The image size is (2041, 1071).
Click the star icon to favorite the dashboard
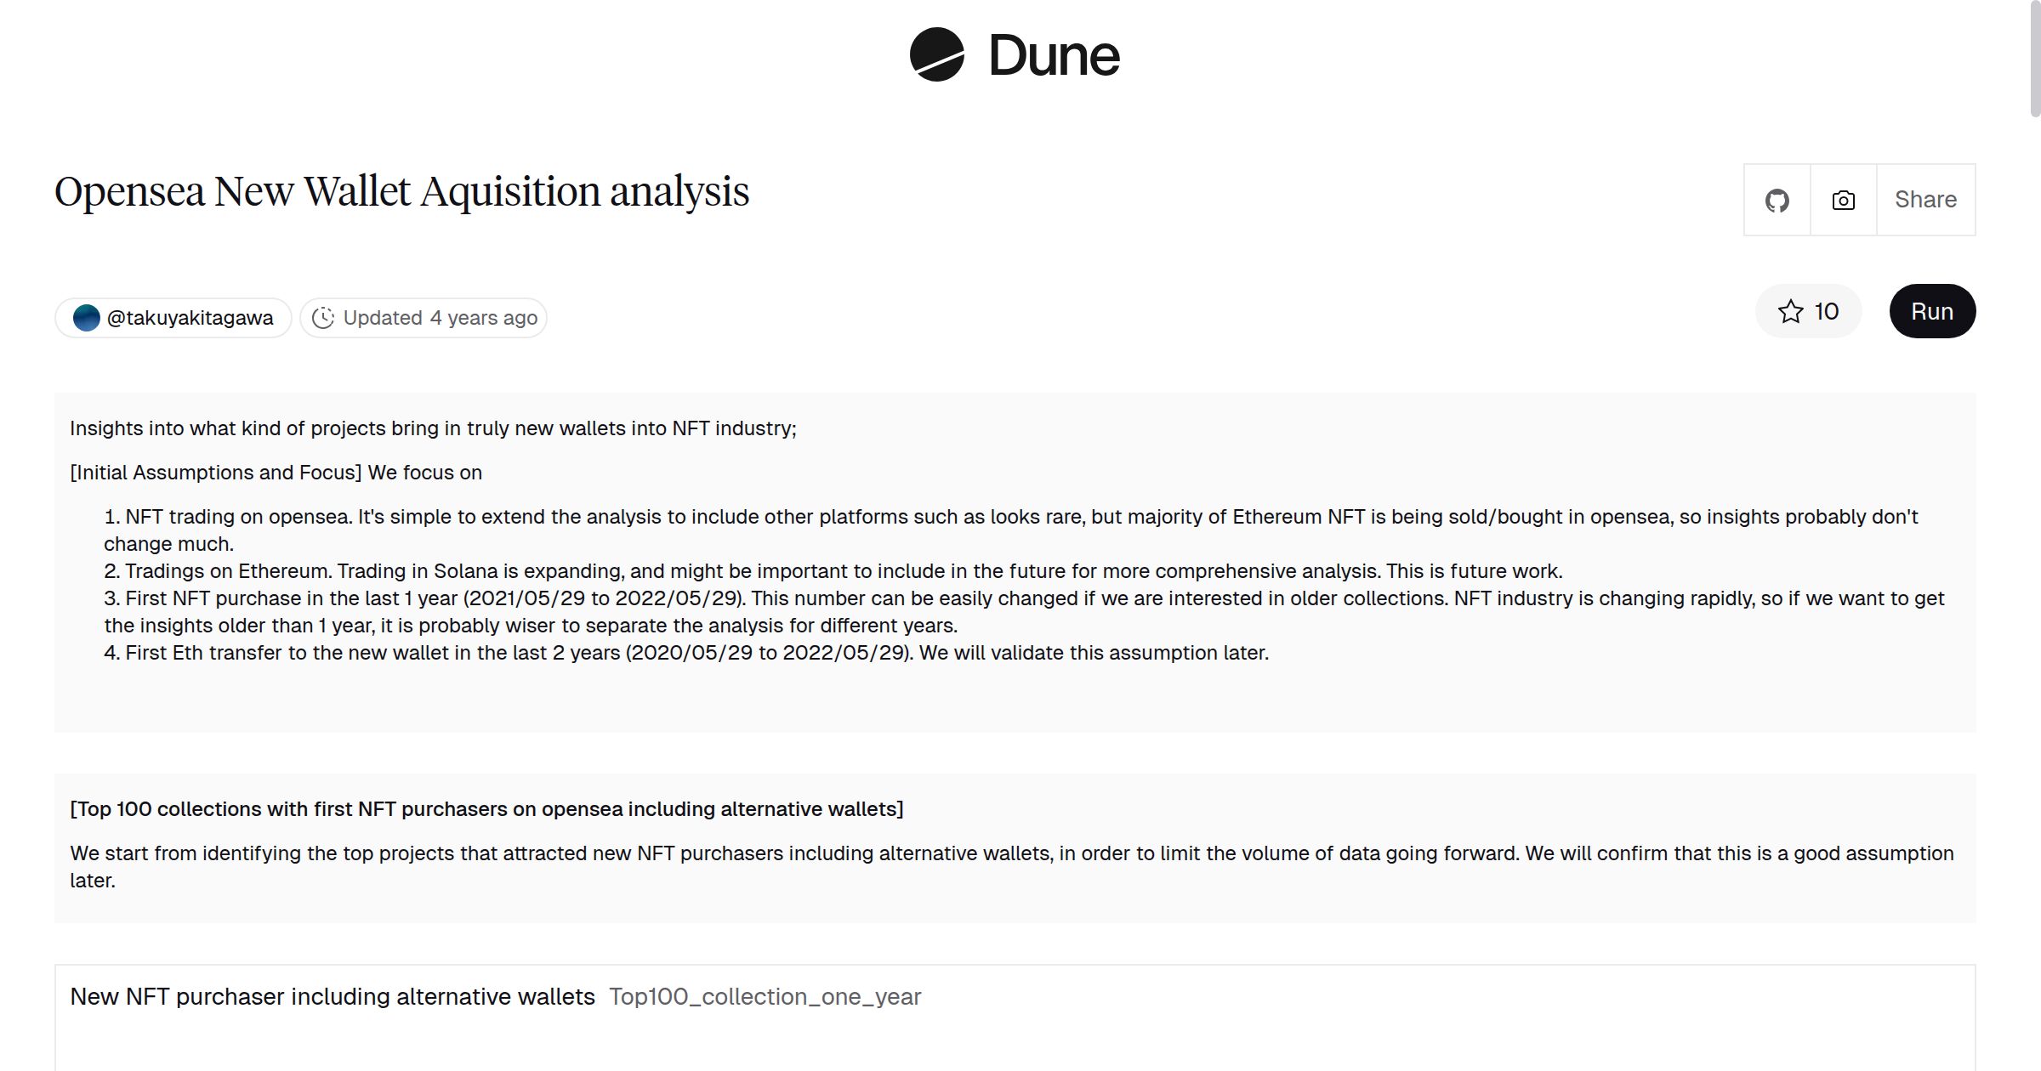pos(1791,312)
